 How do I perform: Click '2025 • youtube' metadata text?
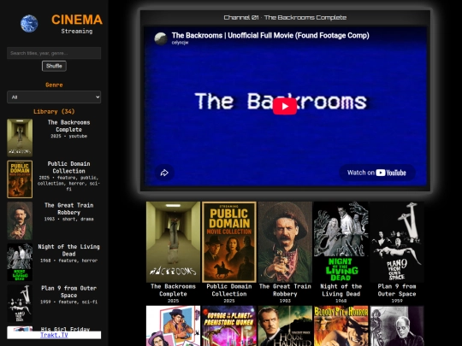tap(68, 136)
